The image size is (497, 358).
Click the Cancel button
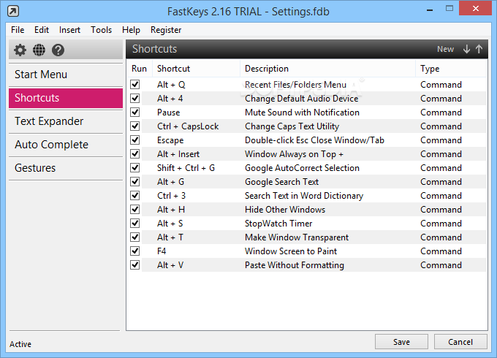(460, 342)
